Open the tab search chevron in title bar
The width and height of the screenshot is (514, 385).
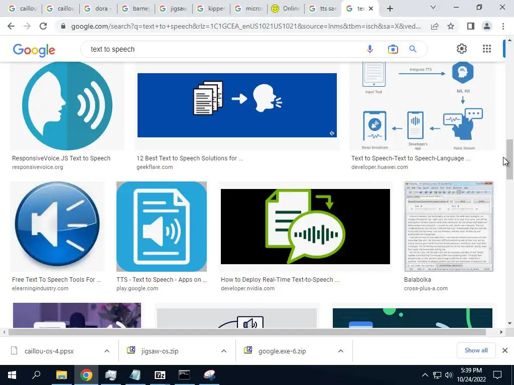pos(433,7)
